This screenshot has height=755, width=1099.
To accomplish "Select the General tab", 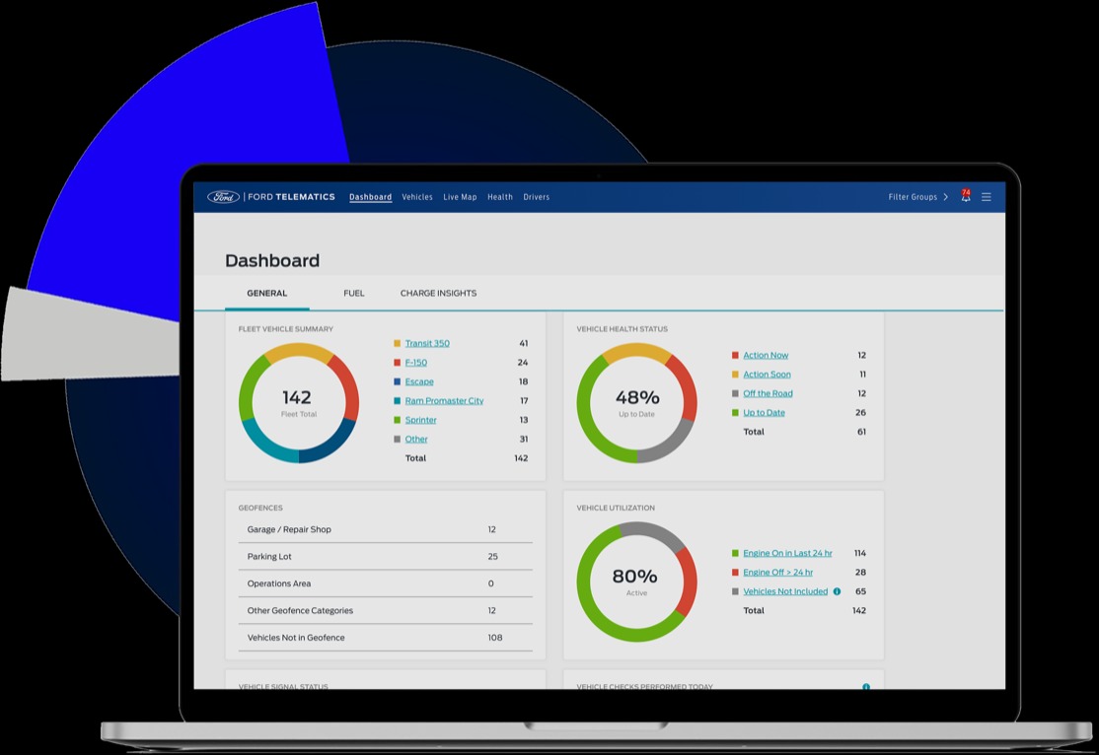I will click(x=266, y=293).
